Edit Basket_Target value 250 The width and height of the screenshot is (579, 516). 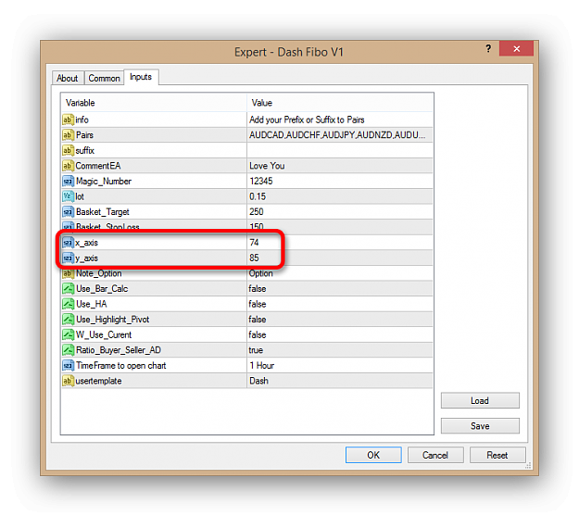click(x=340, y=212)
